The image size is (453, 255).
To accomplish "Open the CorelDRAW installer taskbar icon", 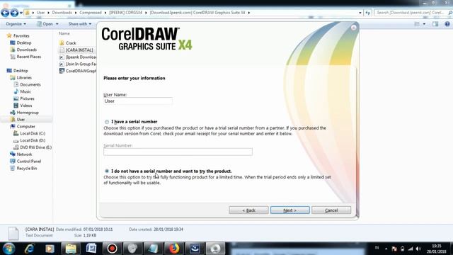I will tap(215, 249).
